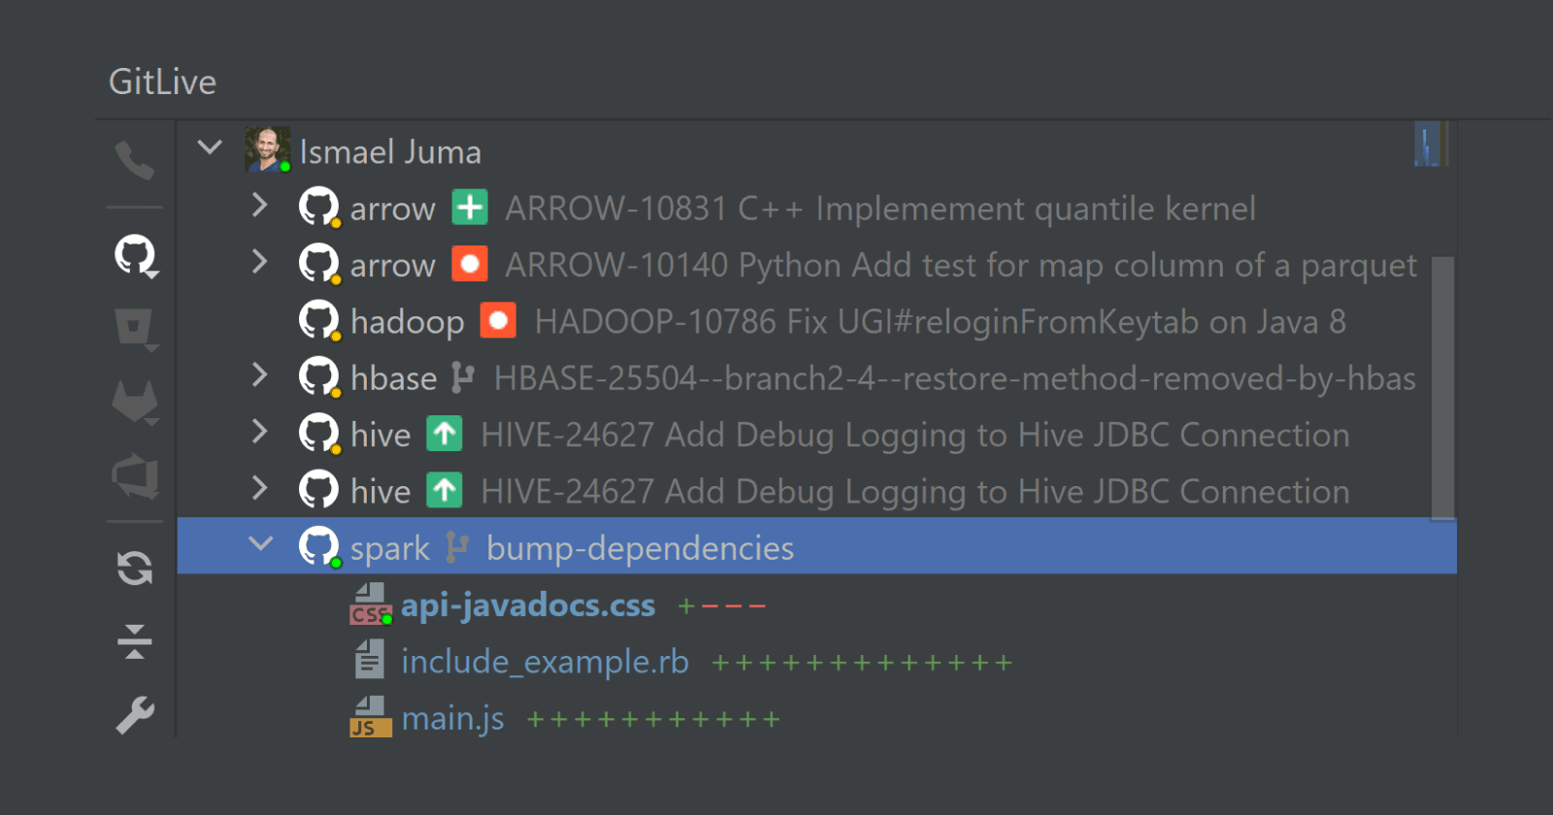Image resolution: width=1553 pixels, height=815 pixels.
Task: Click Ismael Juma's avatar picture
Action: click(x=267, y=150)
